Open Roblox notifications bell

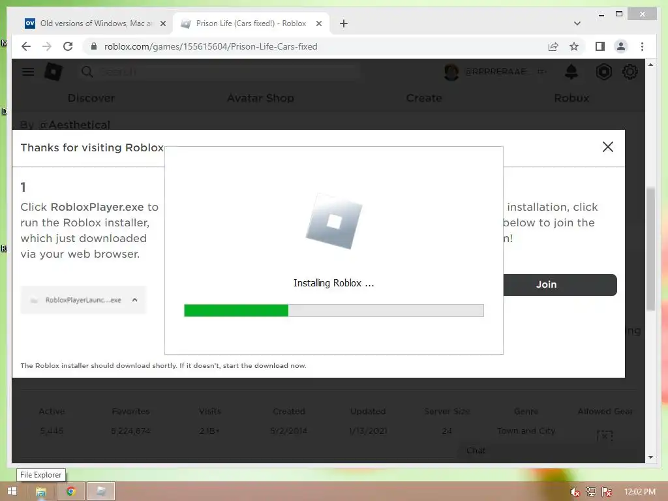point(571,72)
